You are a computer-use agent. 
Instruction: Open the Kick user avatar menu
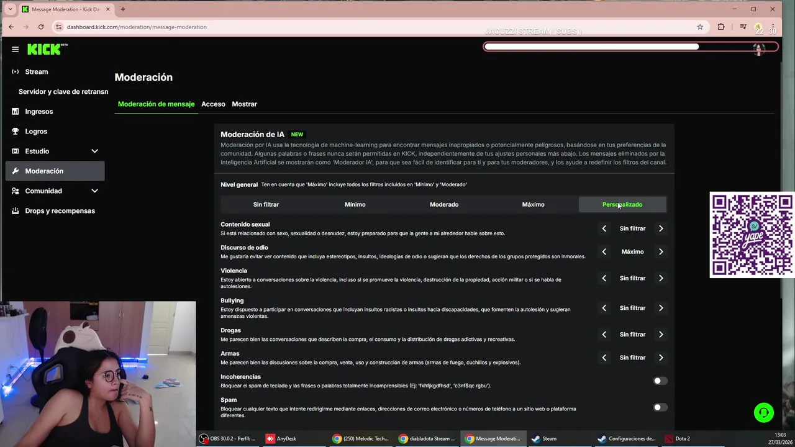[758, 49]
